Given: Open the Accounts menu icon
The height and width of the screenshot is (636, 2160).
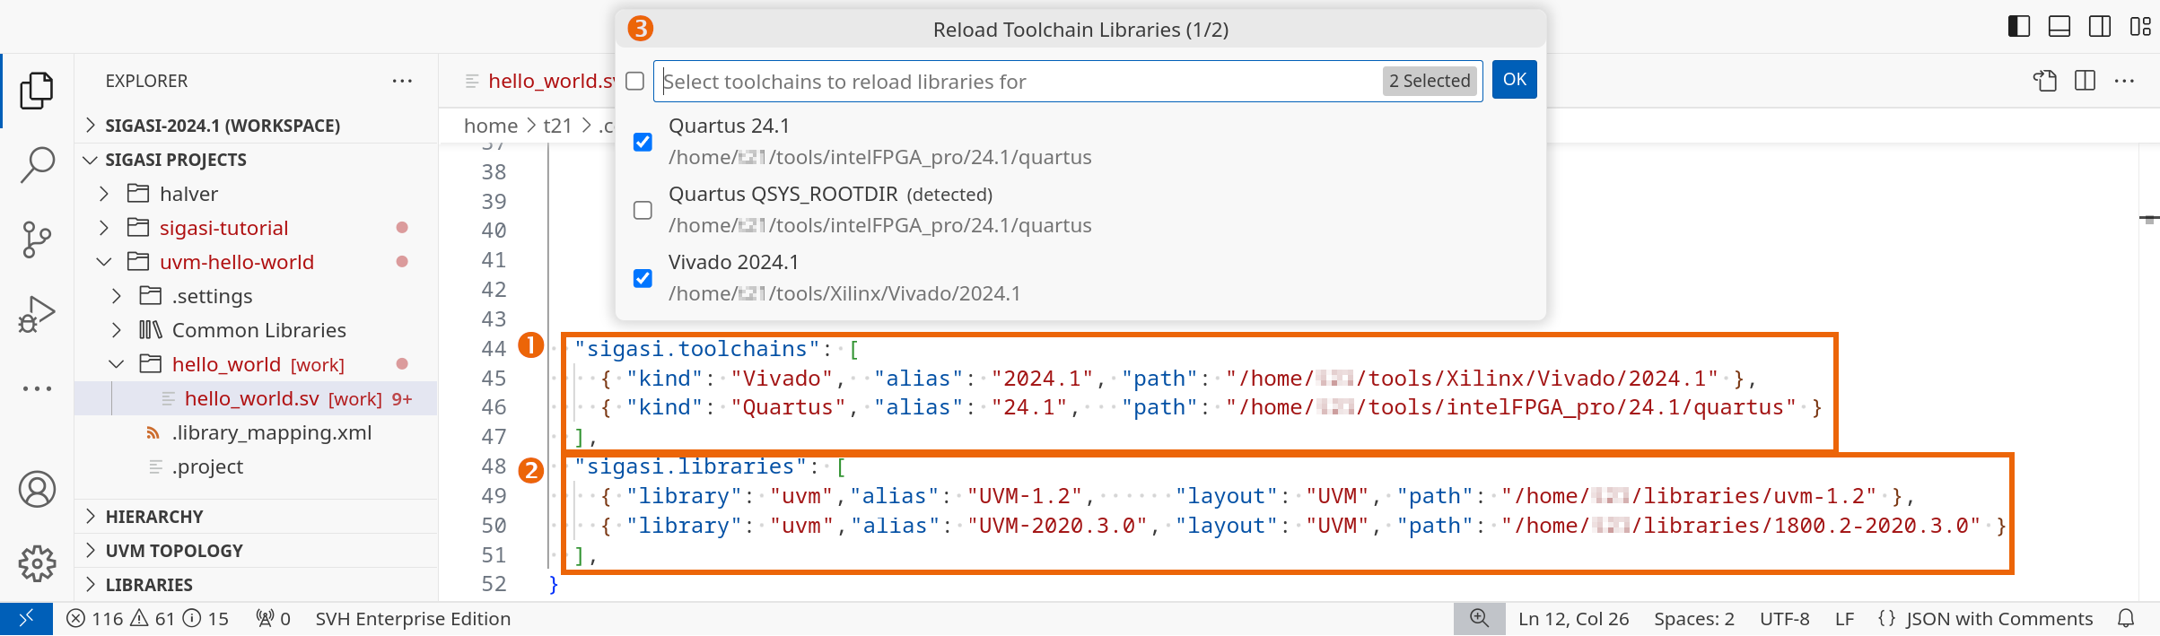Looking at the screenshot, I should coord(37,490).
